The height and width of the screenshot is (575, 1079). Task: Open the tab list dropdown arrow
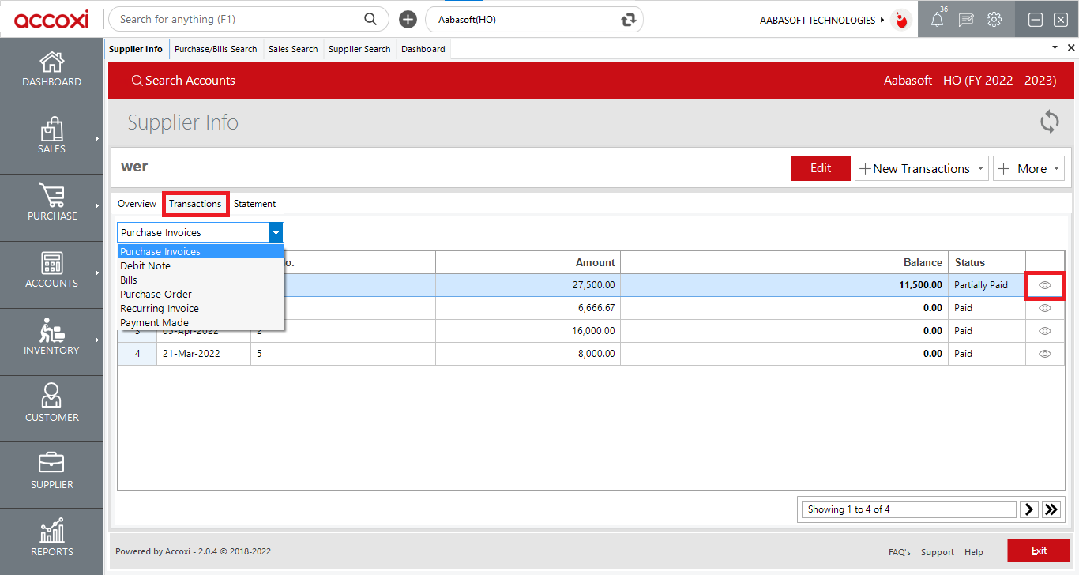(x=1055, y=47)
